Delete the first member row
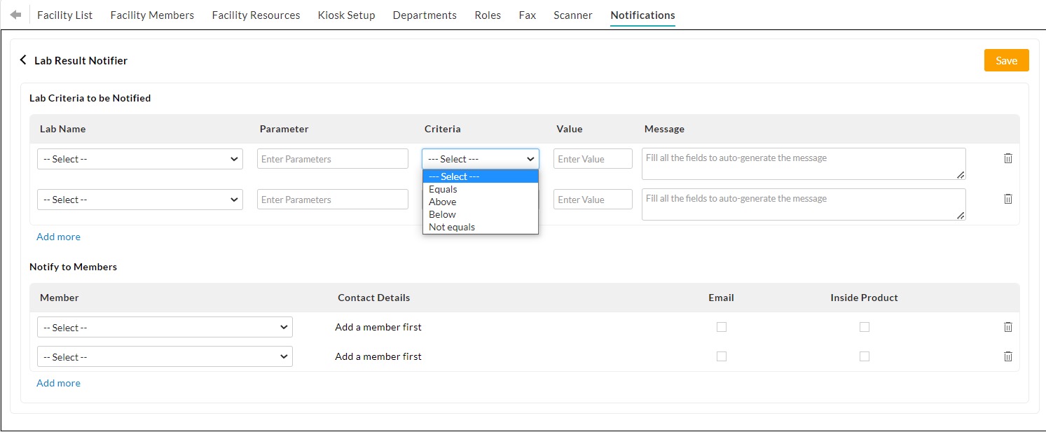This screenshot has height=432, width=1046. pos(1007,327)
